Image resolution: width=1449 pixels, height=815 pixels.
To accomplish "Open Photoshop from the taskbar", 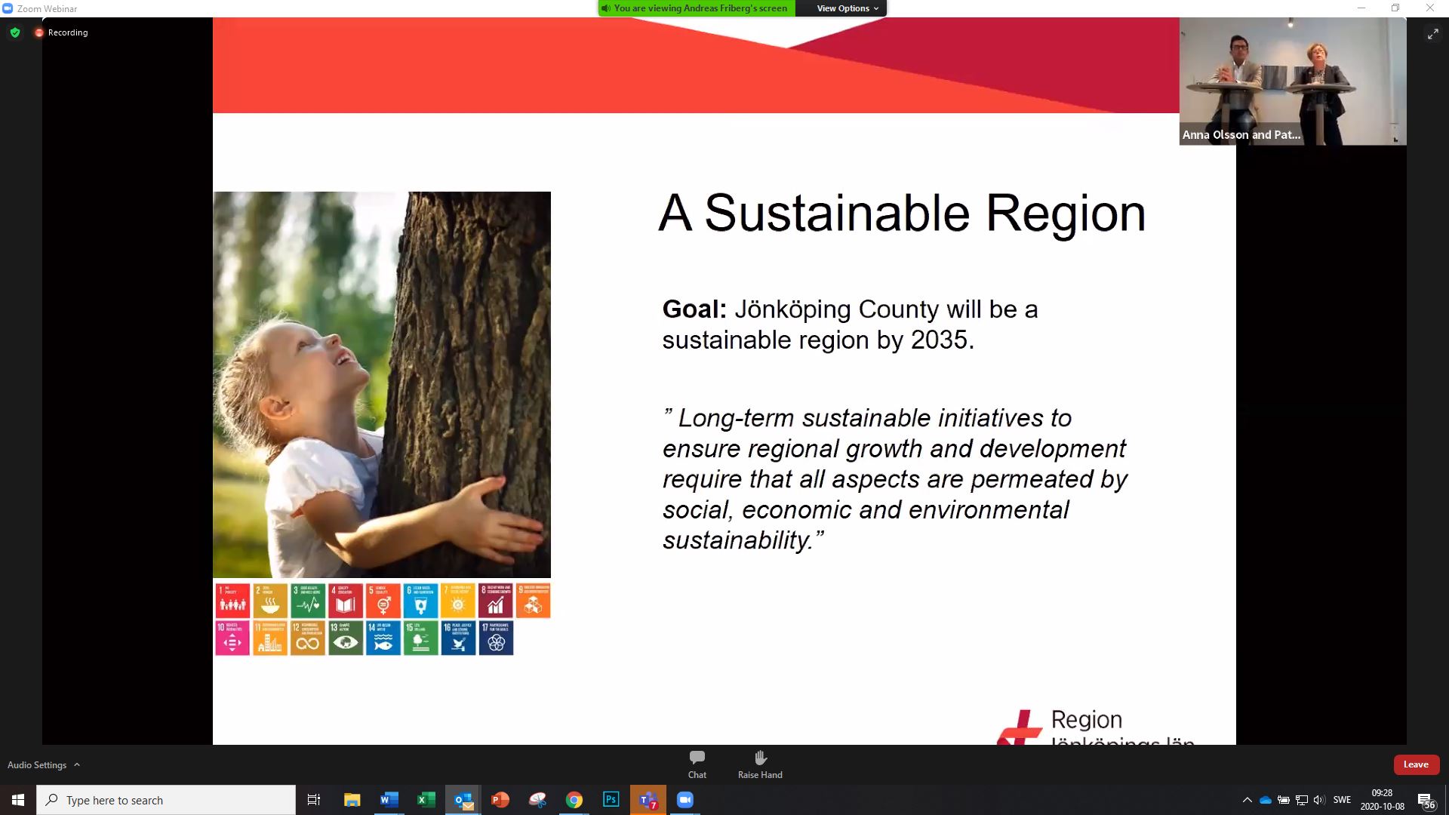I will tap(611, 800).
